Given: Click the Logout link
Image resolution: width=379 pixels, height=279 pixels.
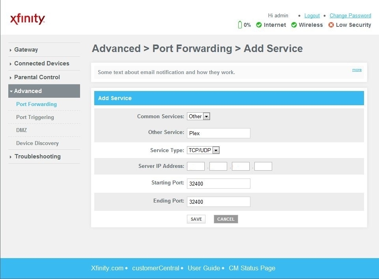Looking at the screenshot, I should [312, 15].
